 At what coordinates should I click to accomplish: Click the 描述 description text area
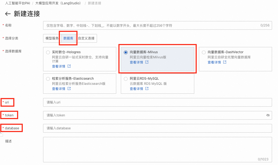(x=157, y=150)
